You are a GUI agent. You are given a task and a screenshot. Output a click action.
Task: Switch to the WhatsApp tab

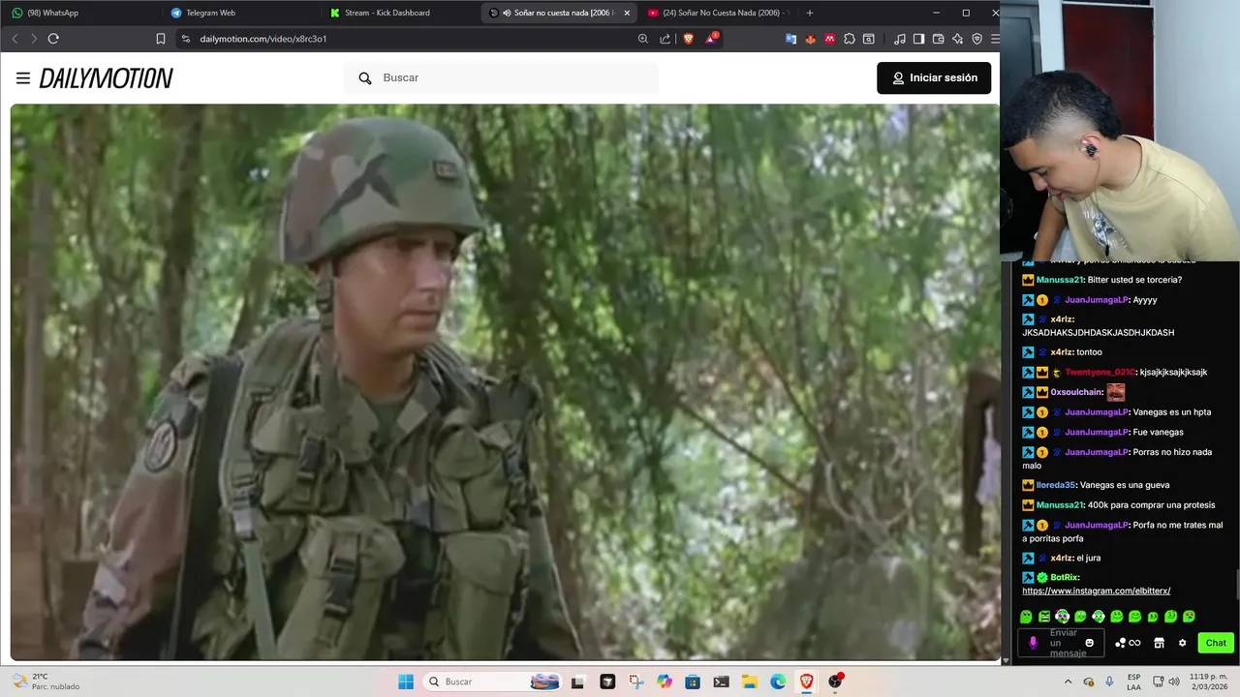click(x=79, y=13)
